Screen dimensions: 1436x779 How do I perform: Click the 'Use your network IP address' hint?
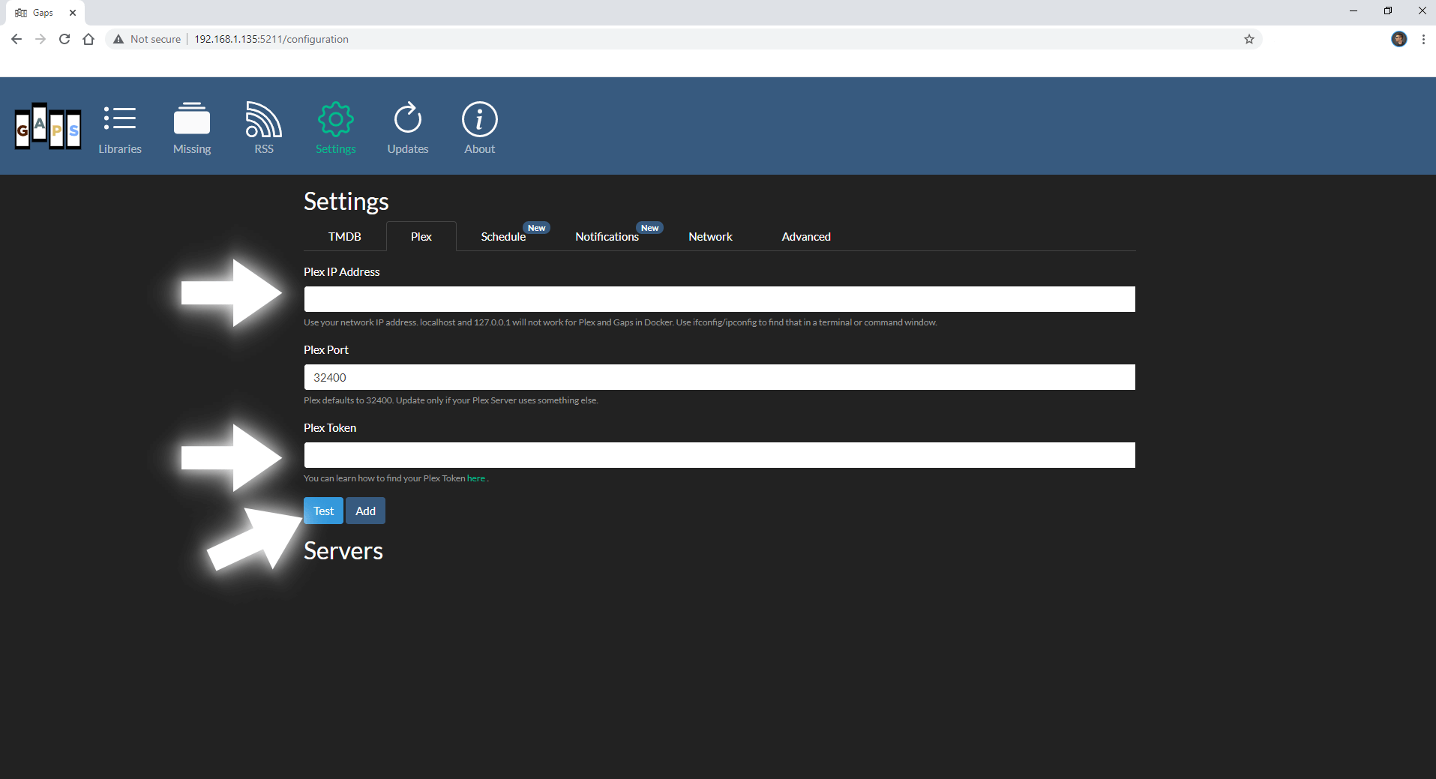pos(620,322)
